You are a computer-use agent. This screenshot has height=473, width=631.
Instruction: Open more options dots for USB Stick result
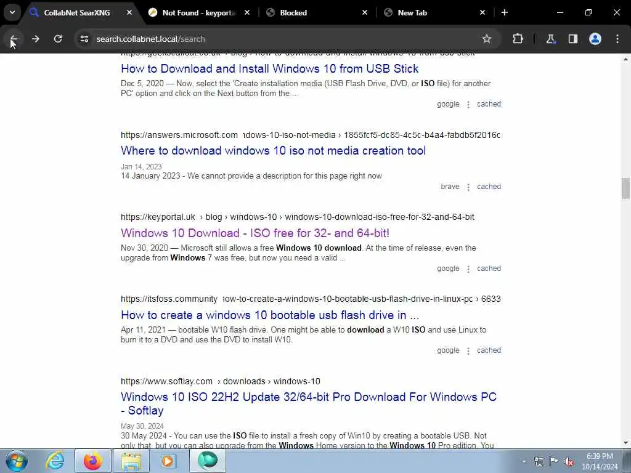pos(468,105)
